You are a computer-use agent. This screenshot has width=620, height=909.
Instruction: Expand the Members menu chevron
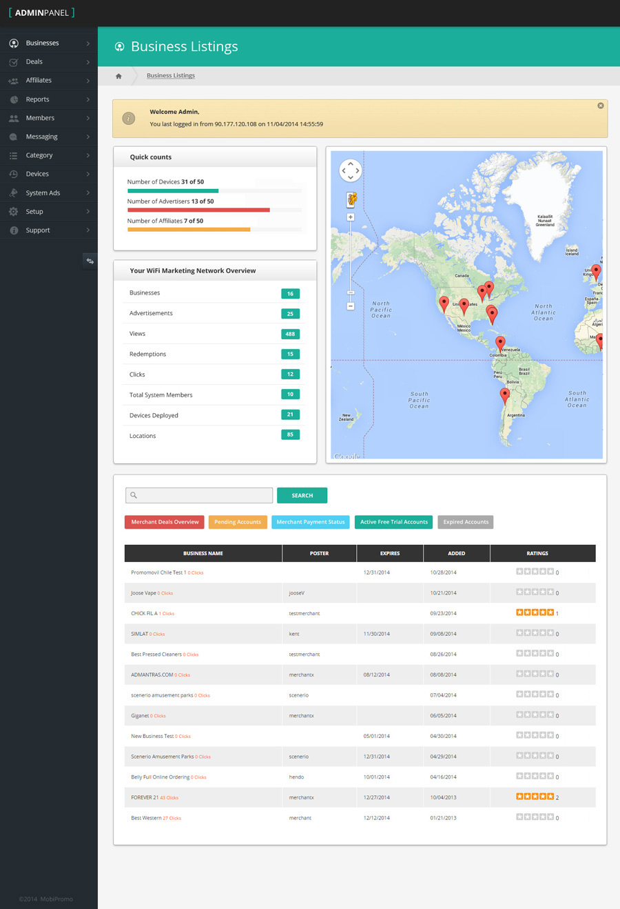click(88, 118)
